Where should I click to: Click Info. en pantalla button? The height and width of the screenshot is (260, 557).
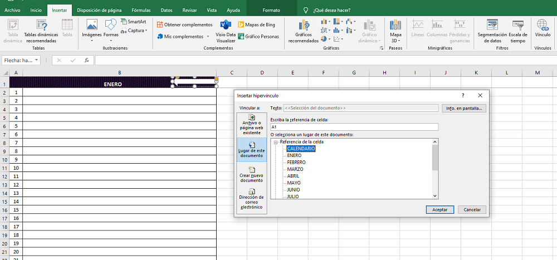point(464,108)
